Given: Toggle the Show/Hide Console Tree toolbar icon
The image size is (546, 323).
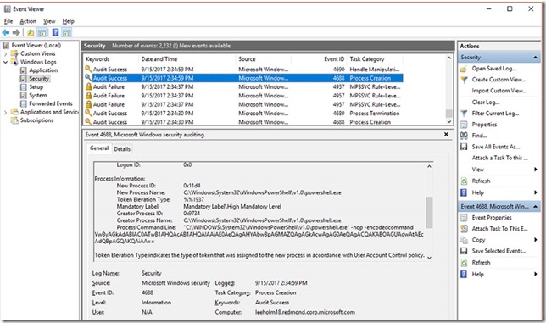Looking at the screenshot, I should point(42,33).
